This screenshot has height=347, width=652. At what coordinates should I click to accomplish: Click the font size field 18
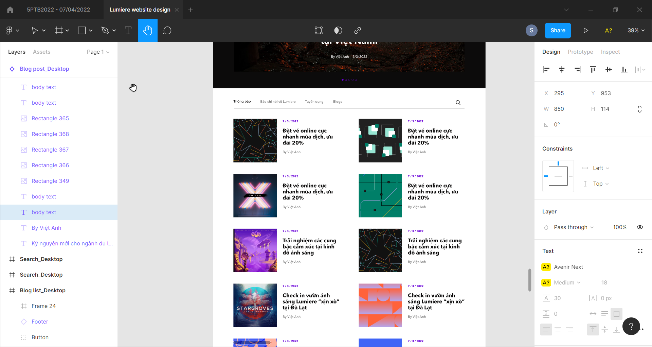604,283
